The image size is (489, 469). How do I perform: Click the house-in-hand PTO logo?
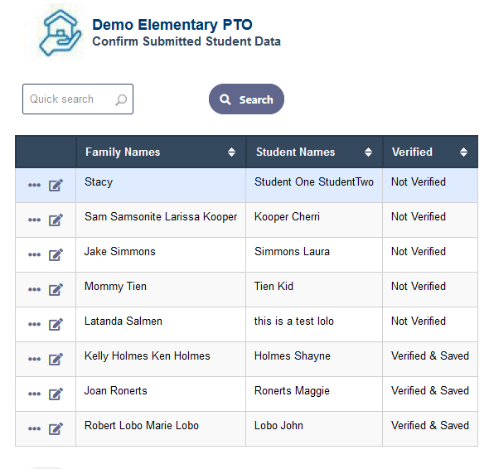(x=60, y=32)
